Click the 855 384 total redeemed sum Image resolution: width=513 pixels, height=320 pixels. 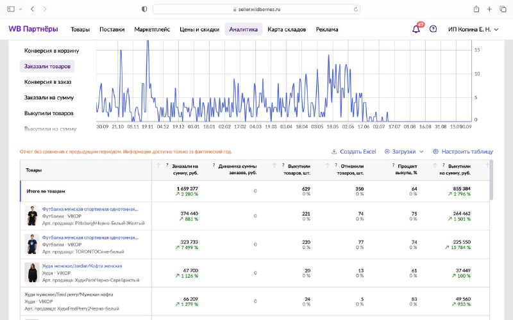[x=462, y=189]
